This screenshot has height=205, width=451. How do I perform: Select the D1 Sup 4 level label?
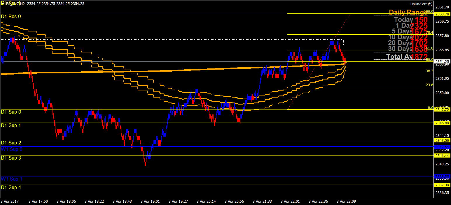point(11,187)
